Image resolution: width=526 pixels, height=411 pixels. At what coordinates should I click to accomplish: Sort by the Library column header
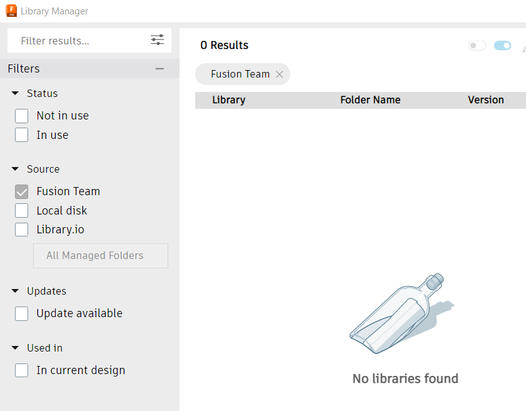229,100
